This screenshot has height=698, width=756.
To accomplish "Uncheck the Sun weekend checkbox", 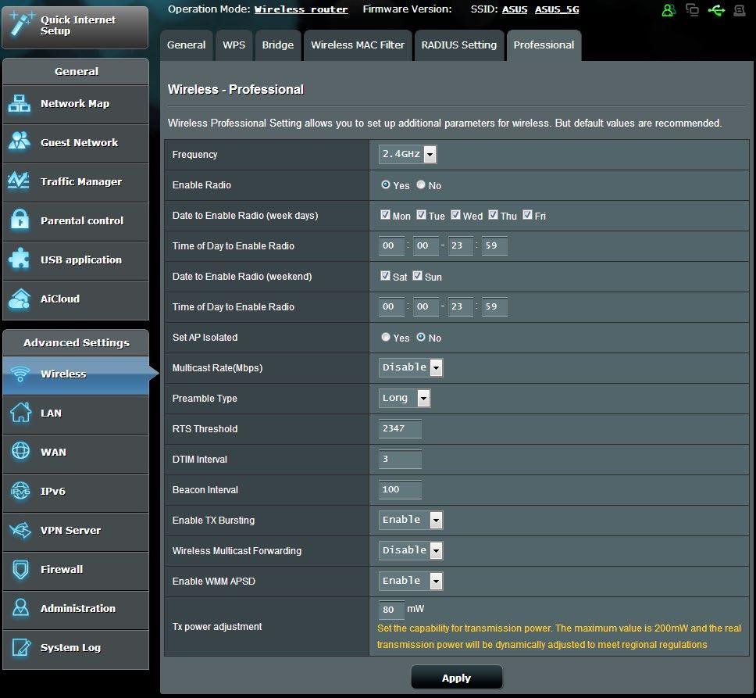I will pos(418,276).
